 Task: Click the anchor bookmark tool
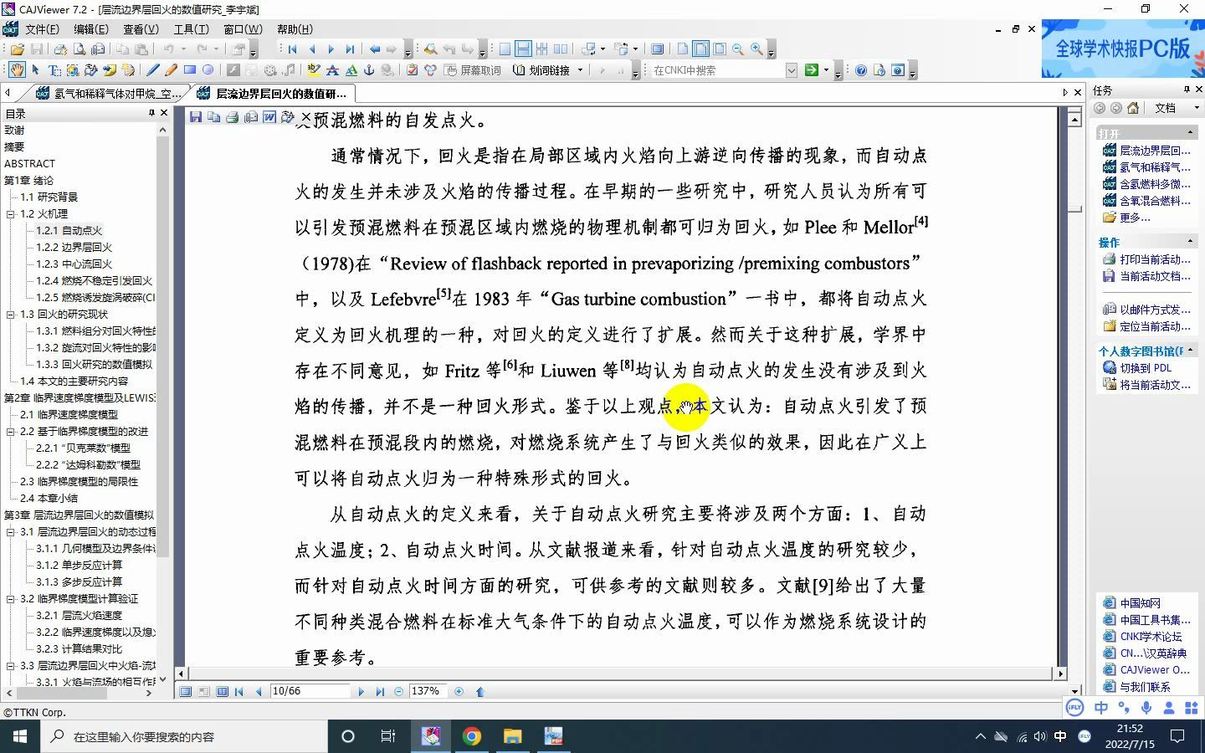tap(368, 70)
